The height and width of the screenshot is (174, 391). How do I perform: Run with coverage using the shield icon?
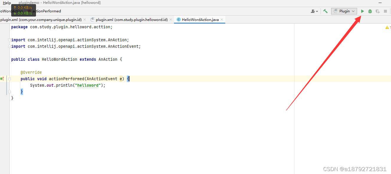point(378,11)
